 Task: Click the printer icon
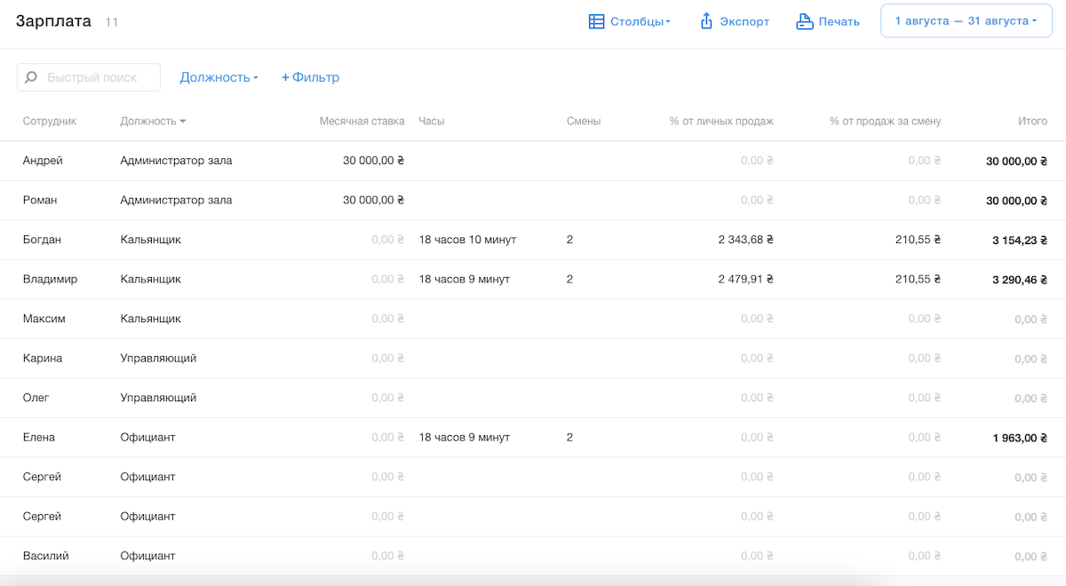click(x=805, y=21)
